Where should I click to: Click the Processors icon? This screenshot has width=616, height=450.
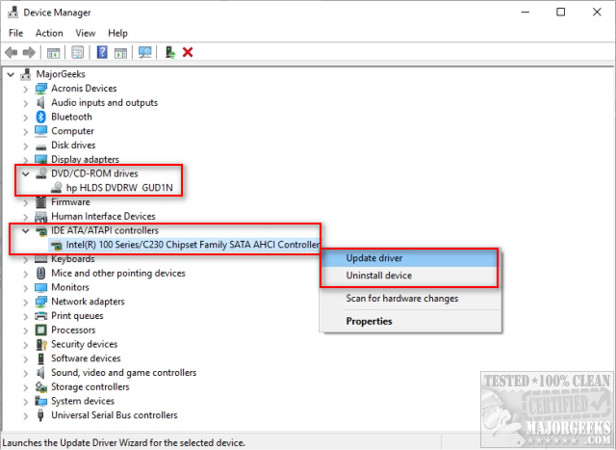coord(40,330)
